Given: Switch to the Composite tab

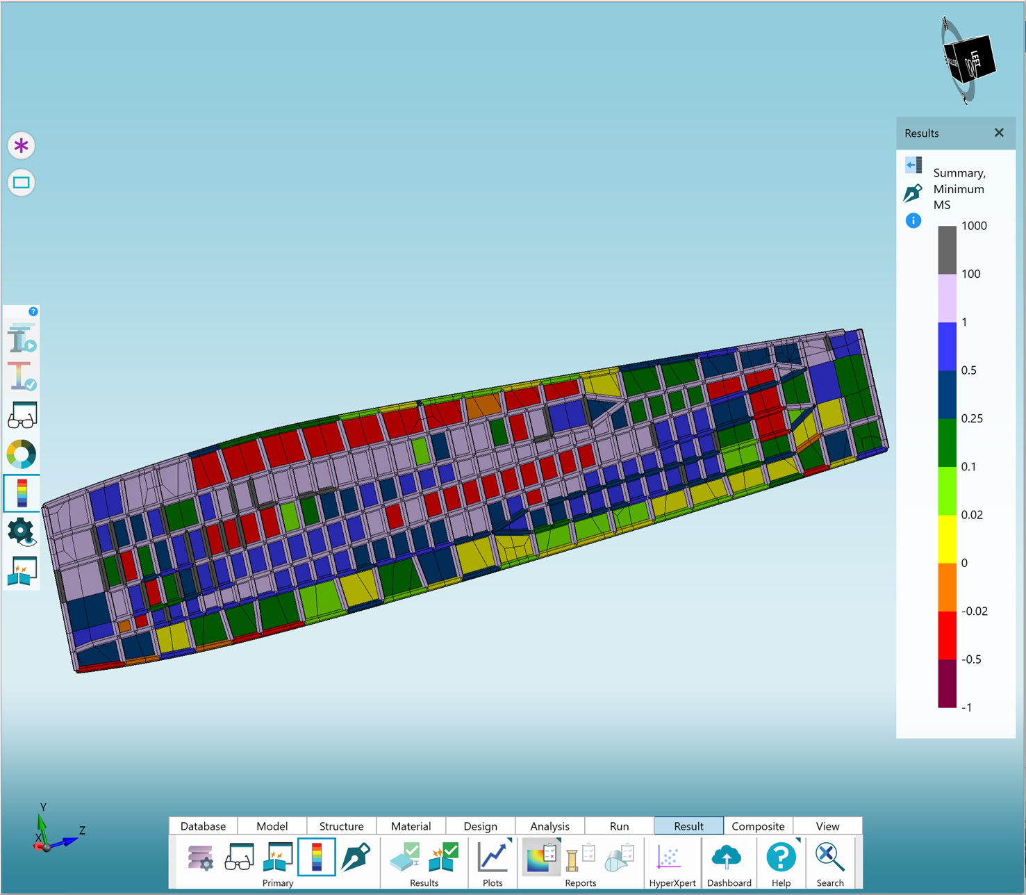Looking at the screenshot, I should pyautogui.click(x=759, y=826).
